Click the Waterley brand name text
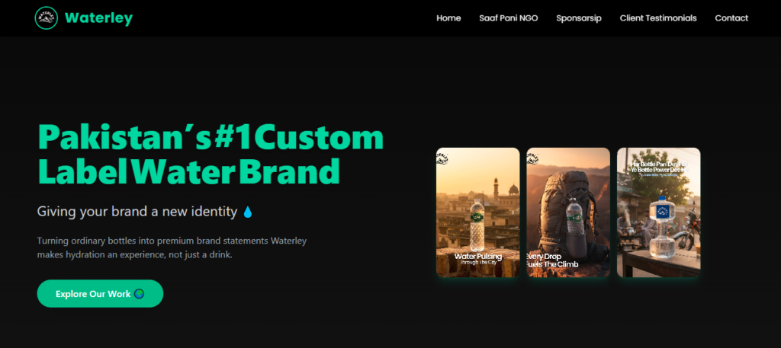Screen dimensions: 781x348 tap(98, 18)
